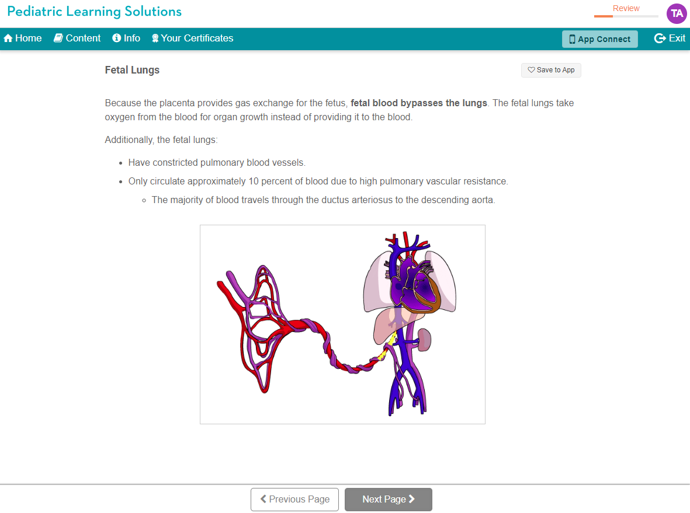Open the Info menu item
The height and width of the screenshot is (513, 690).
coord(126,39)
